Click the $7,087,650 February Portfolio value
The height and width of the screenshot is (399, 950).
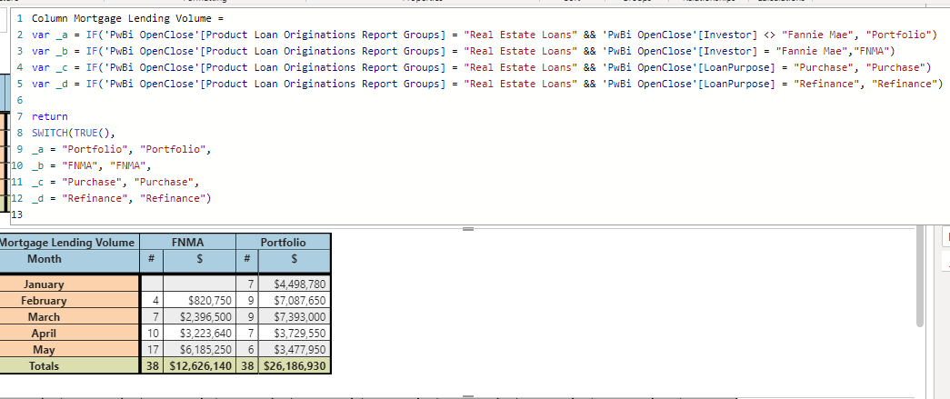coord(295,300)
